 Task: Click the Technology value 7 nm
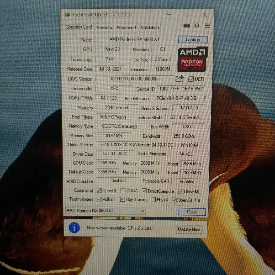click(110, 59)
